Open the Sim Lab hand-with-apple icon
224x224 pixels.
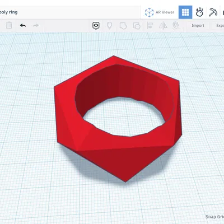click(199, 12)
